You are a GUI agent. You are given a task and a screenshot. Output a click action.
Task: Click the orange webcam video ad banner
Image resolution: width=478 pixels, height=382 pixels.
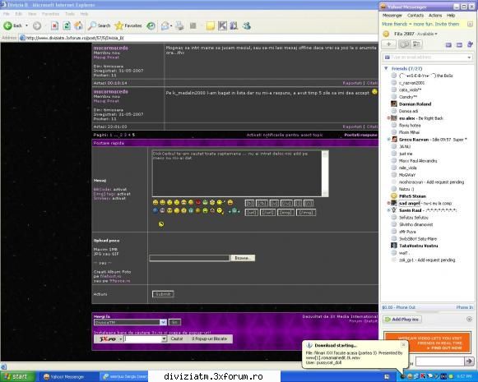click(x=427, y=342)
